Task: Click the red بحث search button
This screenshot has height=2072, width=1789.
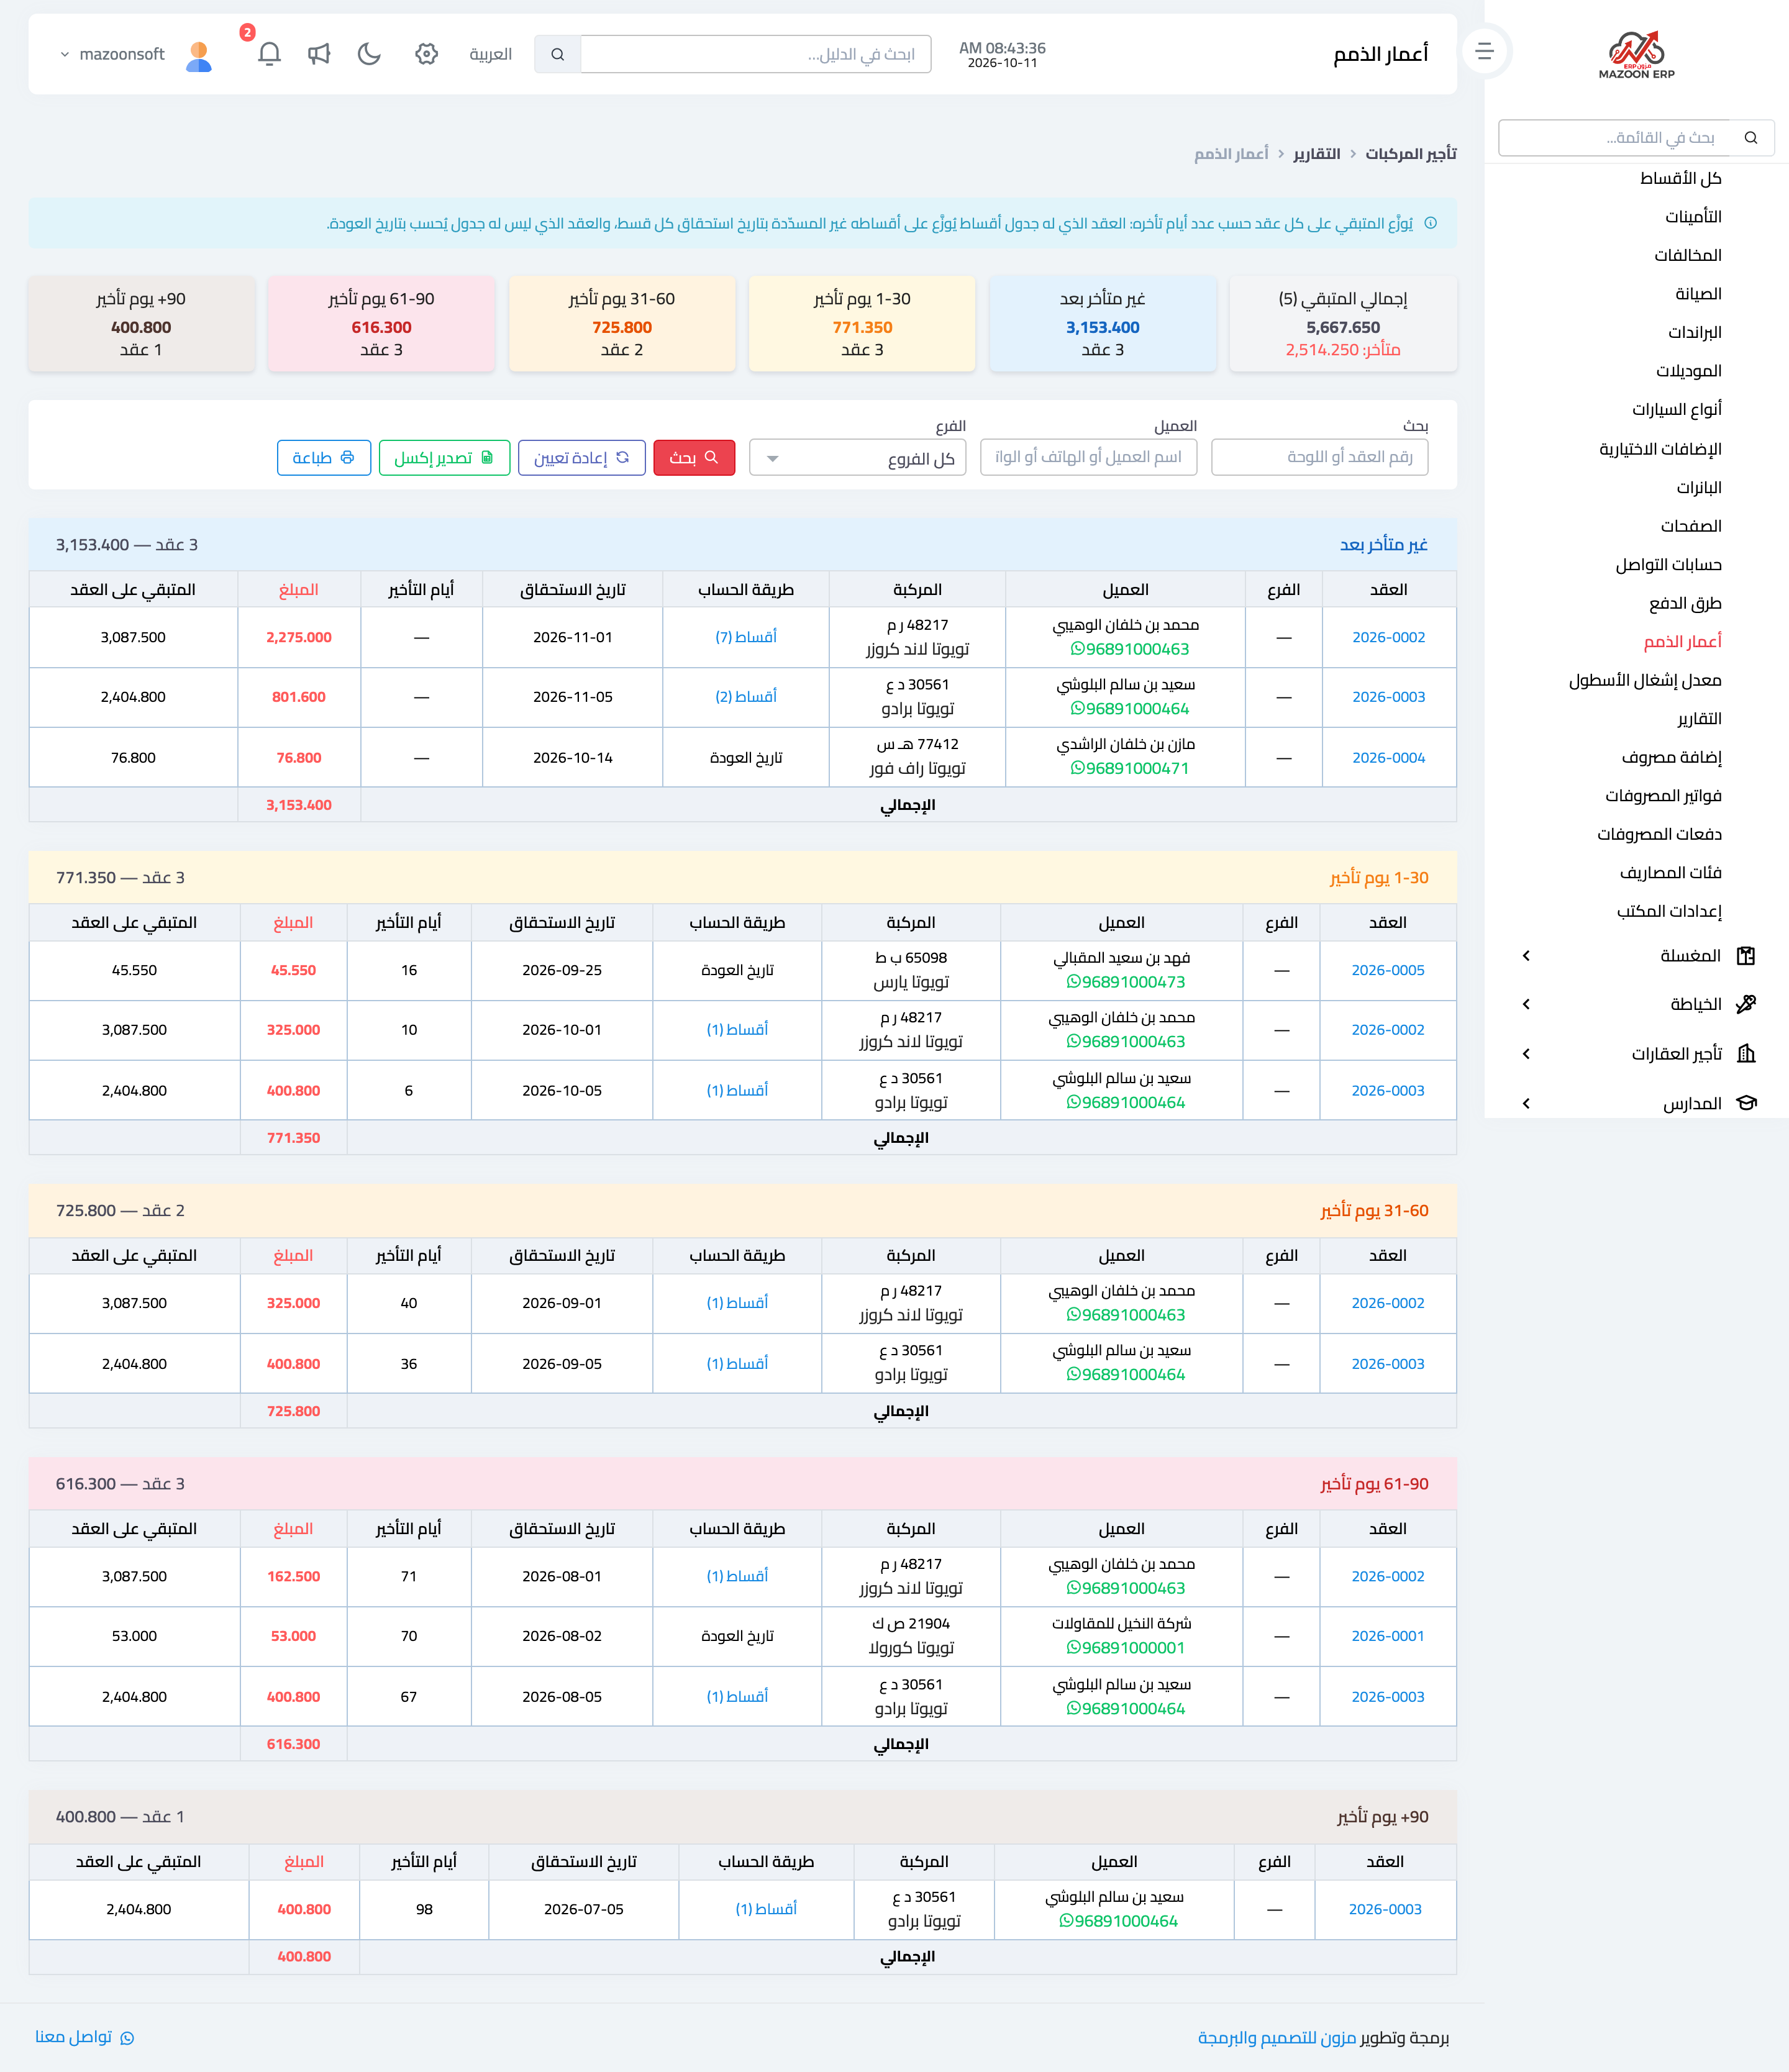Action: coord(694,458)
